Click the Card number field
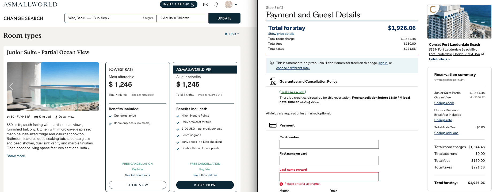493x192 pixels. [329, 144]
